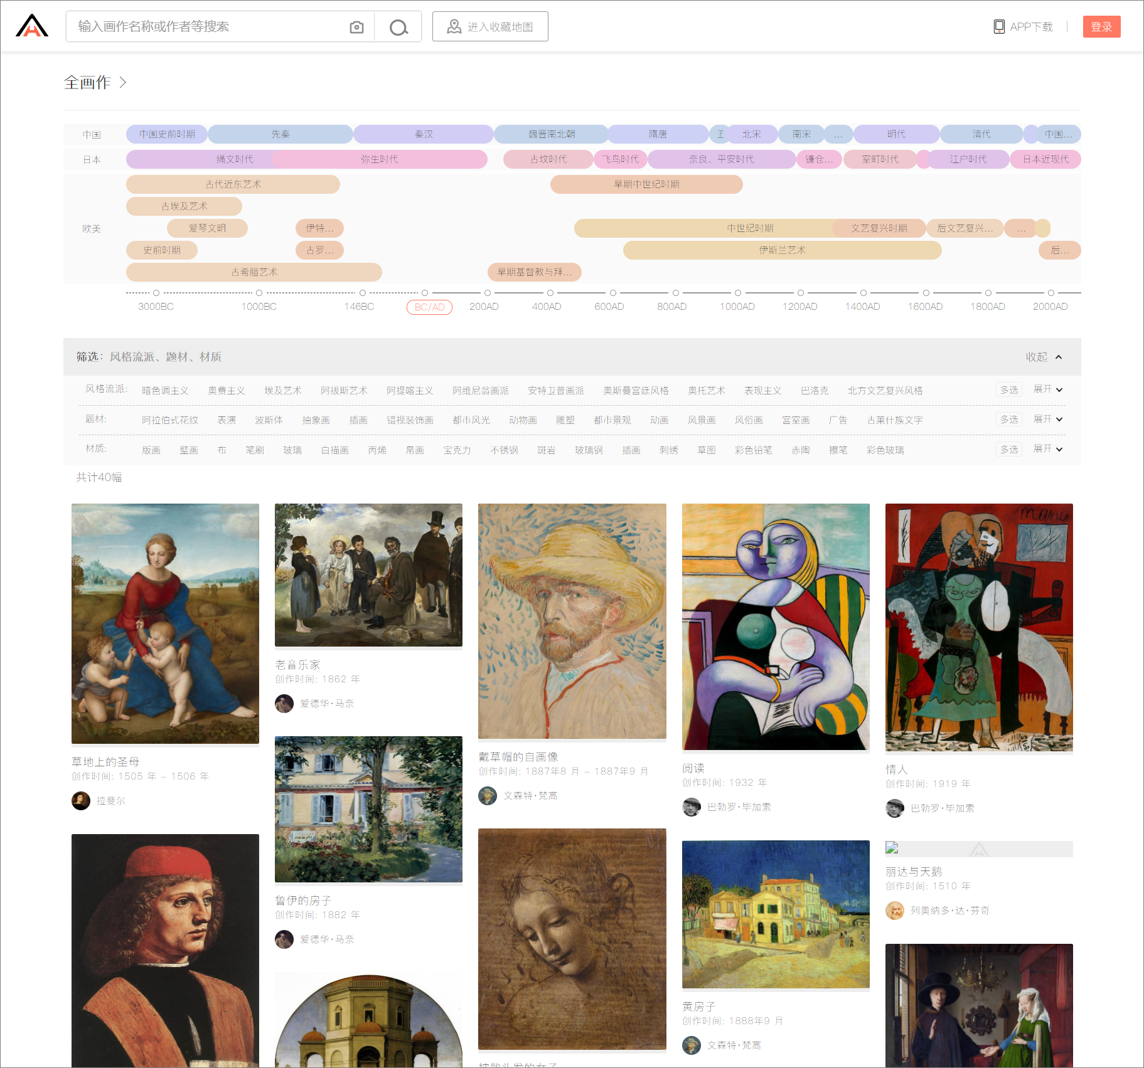
Task: Select the 伊斯兰艺术 period bar
Action: click(782, 250)
